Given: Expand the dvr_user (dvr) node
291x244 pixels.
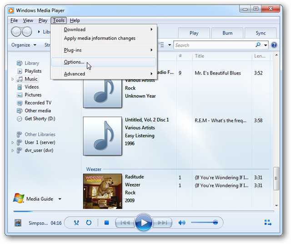Looking at the screenshot, I should [x=13, y=150].
